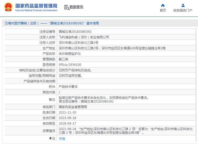Click the 型号规格 row label
This screenshot has width=198, height=144.
tap(49, 65)
